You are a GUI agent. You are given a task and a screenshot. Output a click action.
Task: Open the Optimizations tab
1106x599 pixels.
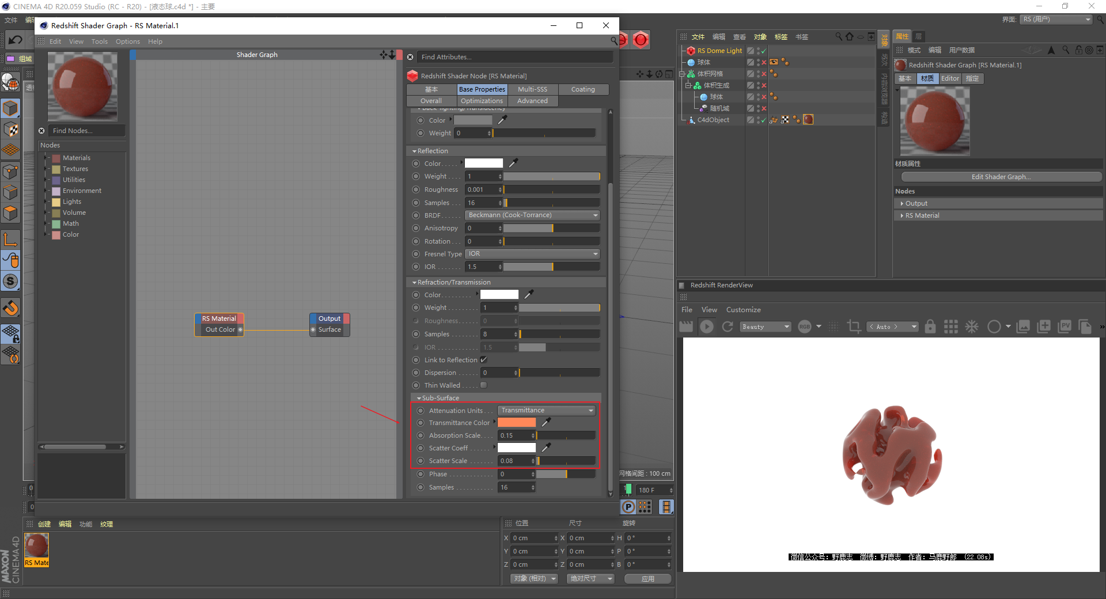click(x=482, y=101)
